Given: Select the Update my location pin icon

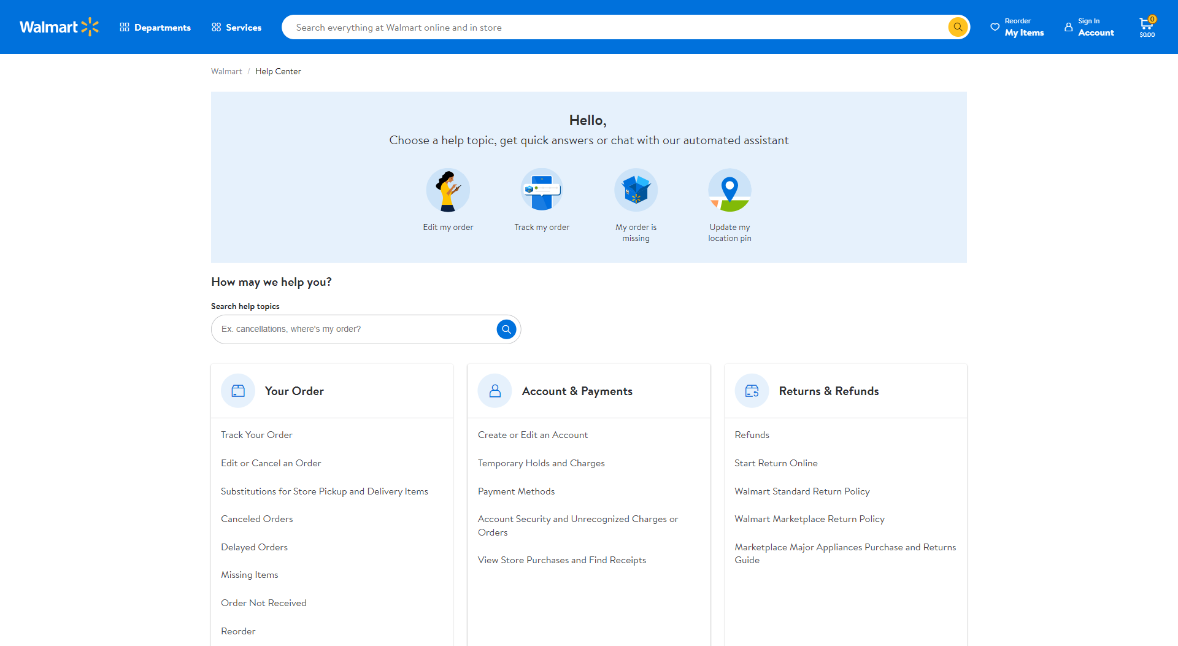Looking at the screenshot, I should [730, 190].
